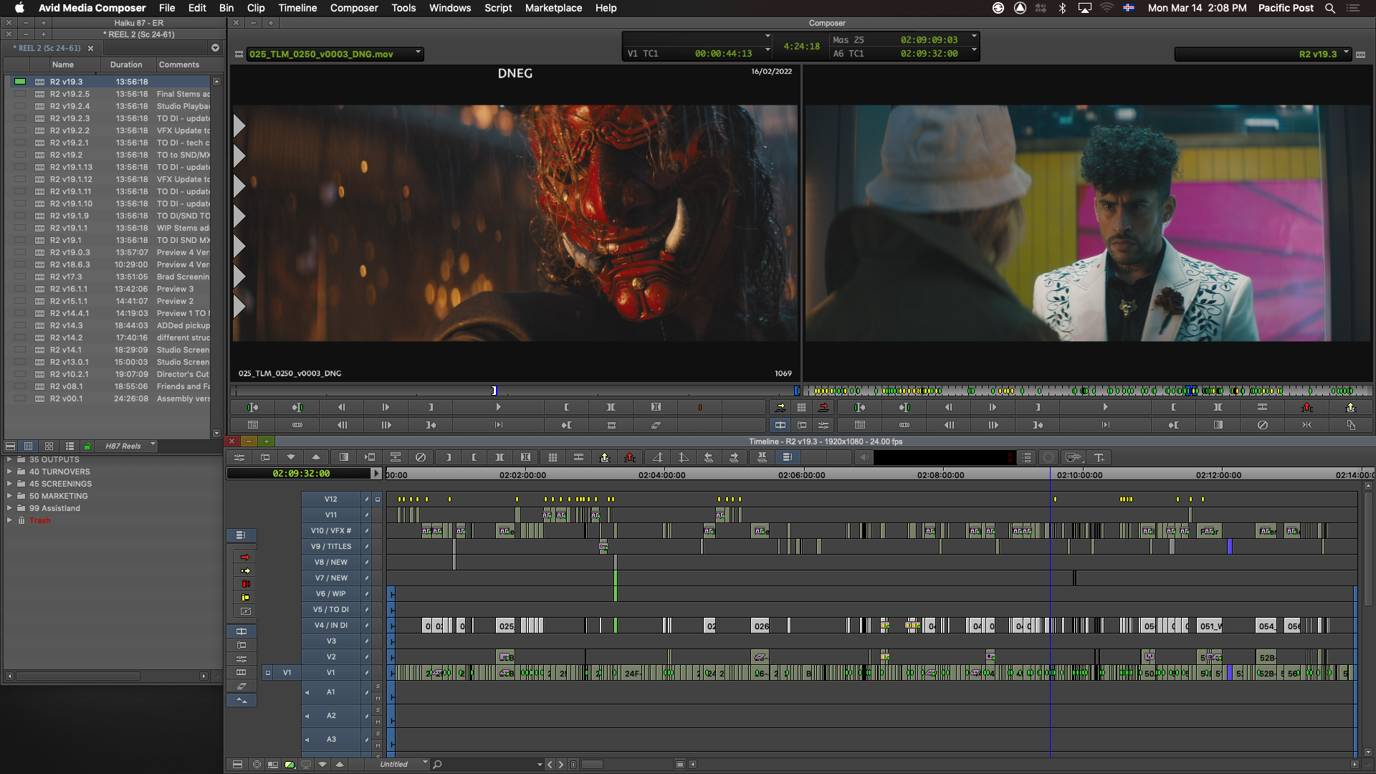
Task: Click the timeline scale slider at the bottom
Action: (x=591, y=765)
